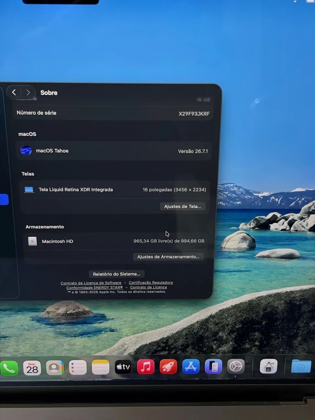The image size is (315, 420).
Task: Click the macOS Tahoe name text
Action: pos(52,151)
